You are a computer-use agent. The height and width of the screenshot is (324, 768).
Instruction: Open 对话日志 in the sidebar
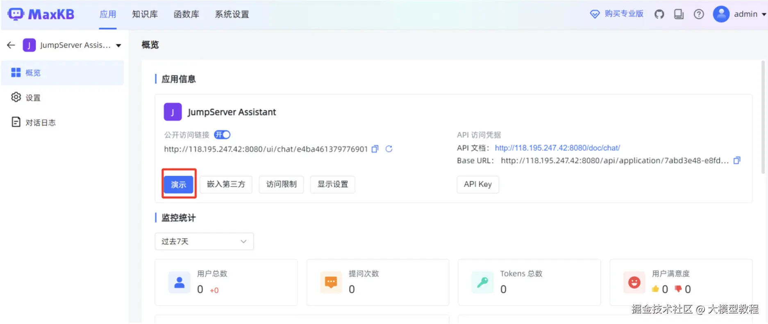pyautogui.click(x=63, y=122)
